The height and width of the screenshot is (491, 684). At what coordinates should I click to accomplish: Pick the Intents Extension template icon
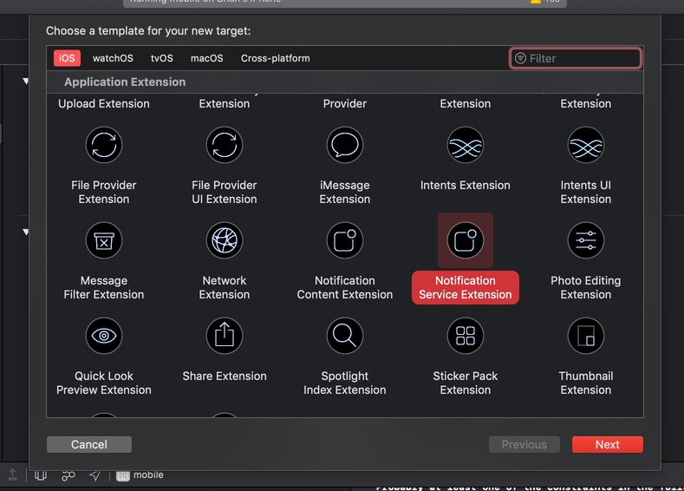(465, 145)
